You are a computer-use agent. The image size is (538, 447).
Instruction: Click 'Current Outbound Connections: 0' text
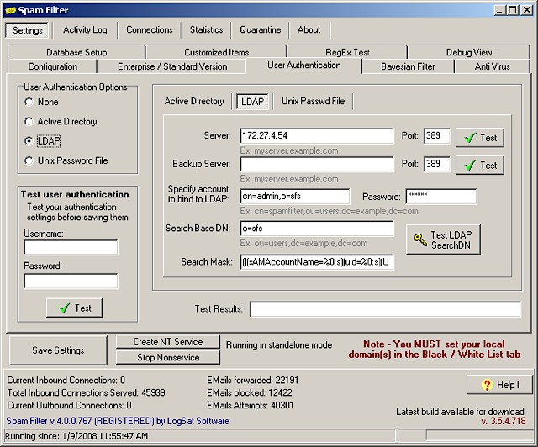coord(69,405)
